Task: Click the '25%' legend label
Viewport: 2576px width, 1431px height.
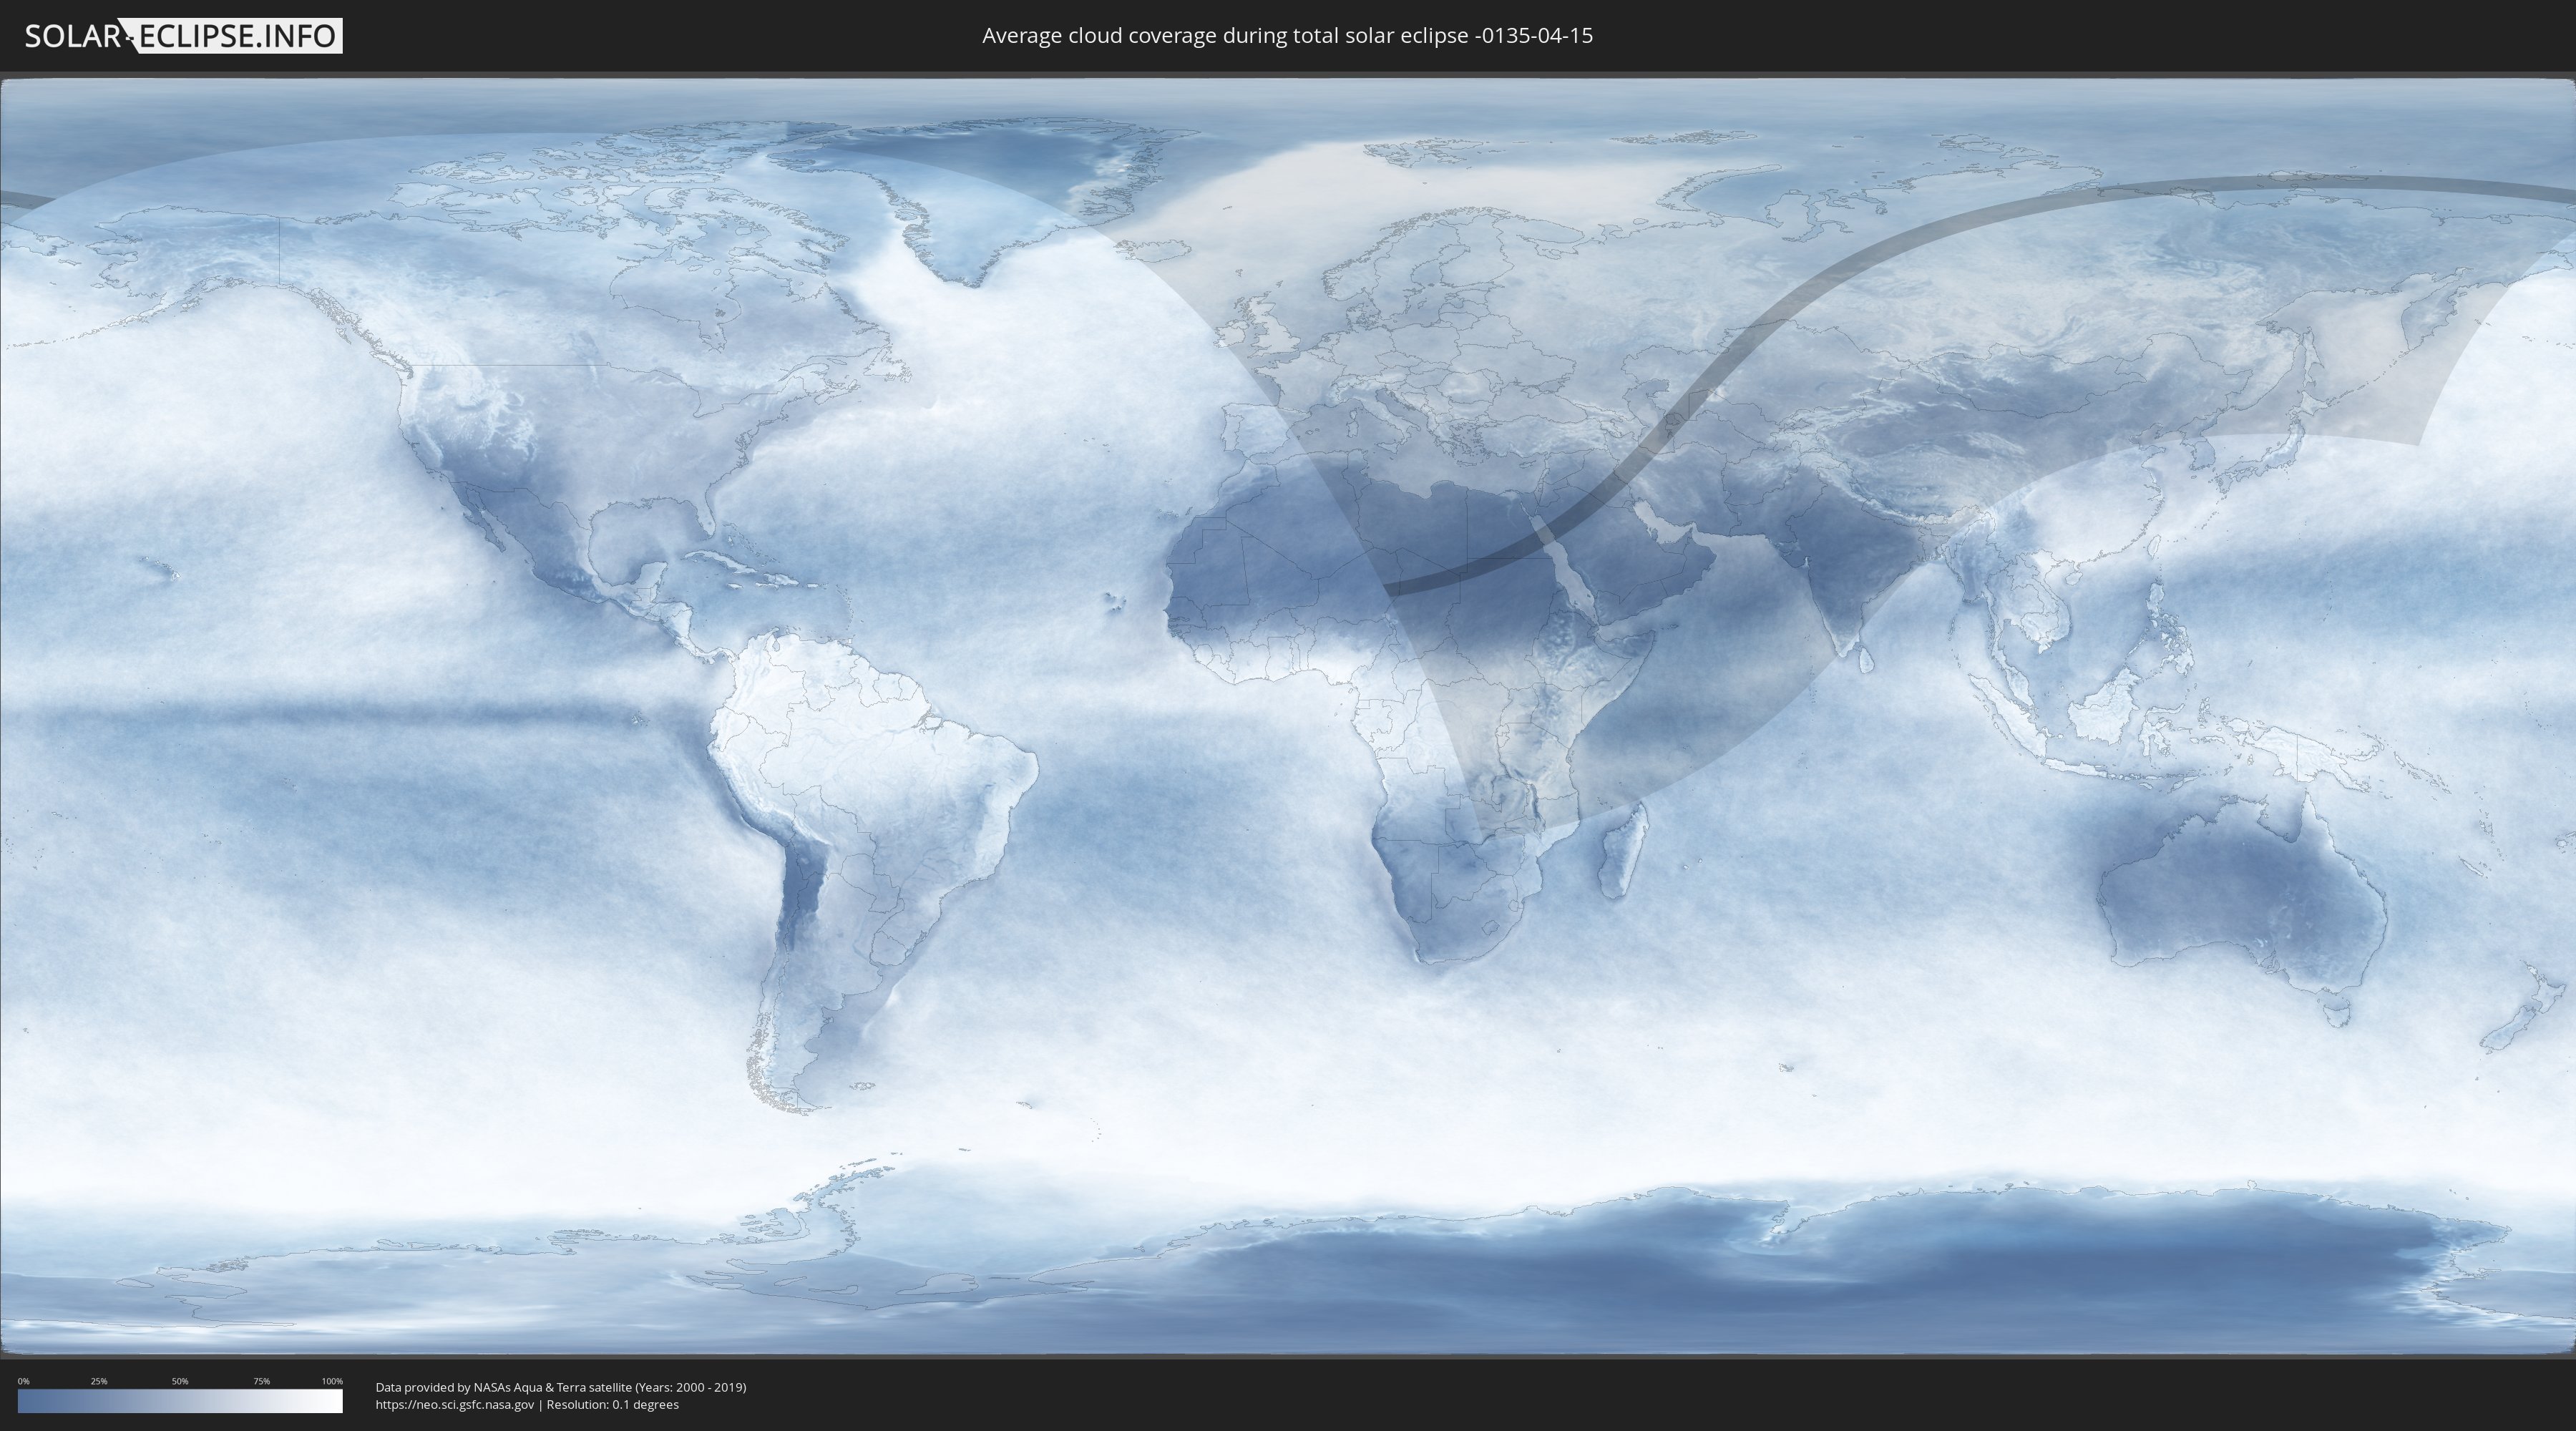Action: point(99,1381)
